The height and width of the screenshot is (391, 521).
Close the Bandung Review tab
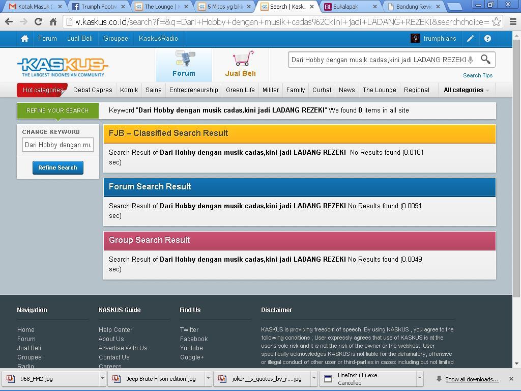438,7
